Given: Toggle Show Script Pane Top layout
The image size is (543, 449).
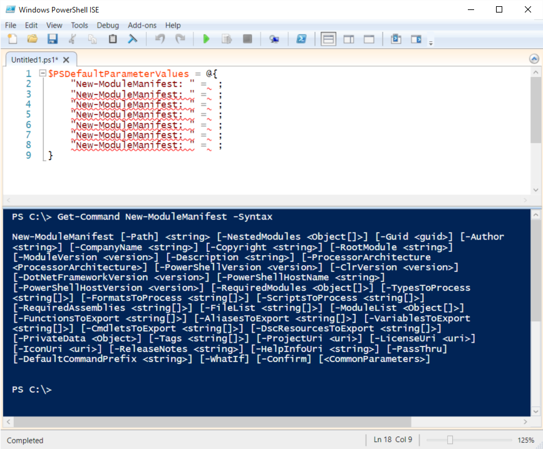Looking at the screenshot, I should click(x=328, y=39).
